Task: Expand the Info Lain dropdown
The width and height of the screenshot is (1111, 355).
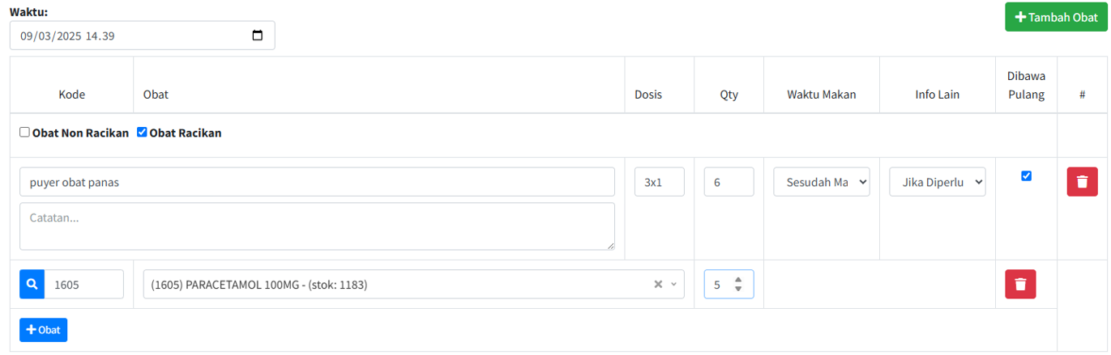Action: pyautogui.click(x=937, y=182)
